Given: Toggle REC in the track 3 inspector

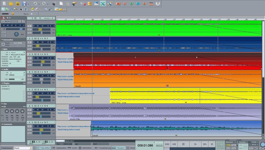Looking at the screenshot, I should point(9,21).
